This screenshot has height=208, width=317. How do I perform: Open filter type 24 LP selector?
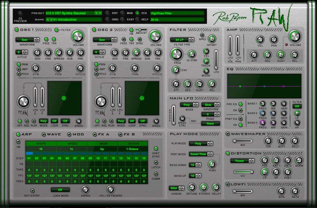pyautogui.click(x=182, y=40)
